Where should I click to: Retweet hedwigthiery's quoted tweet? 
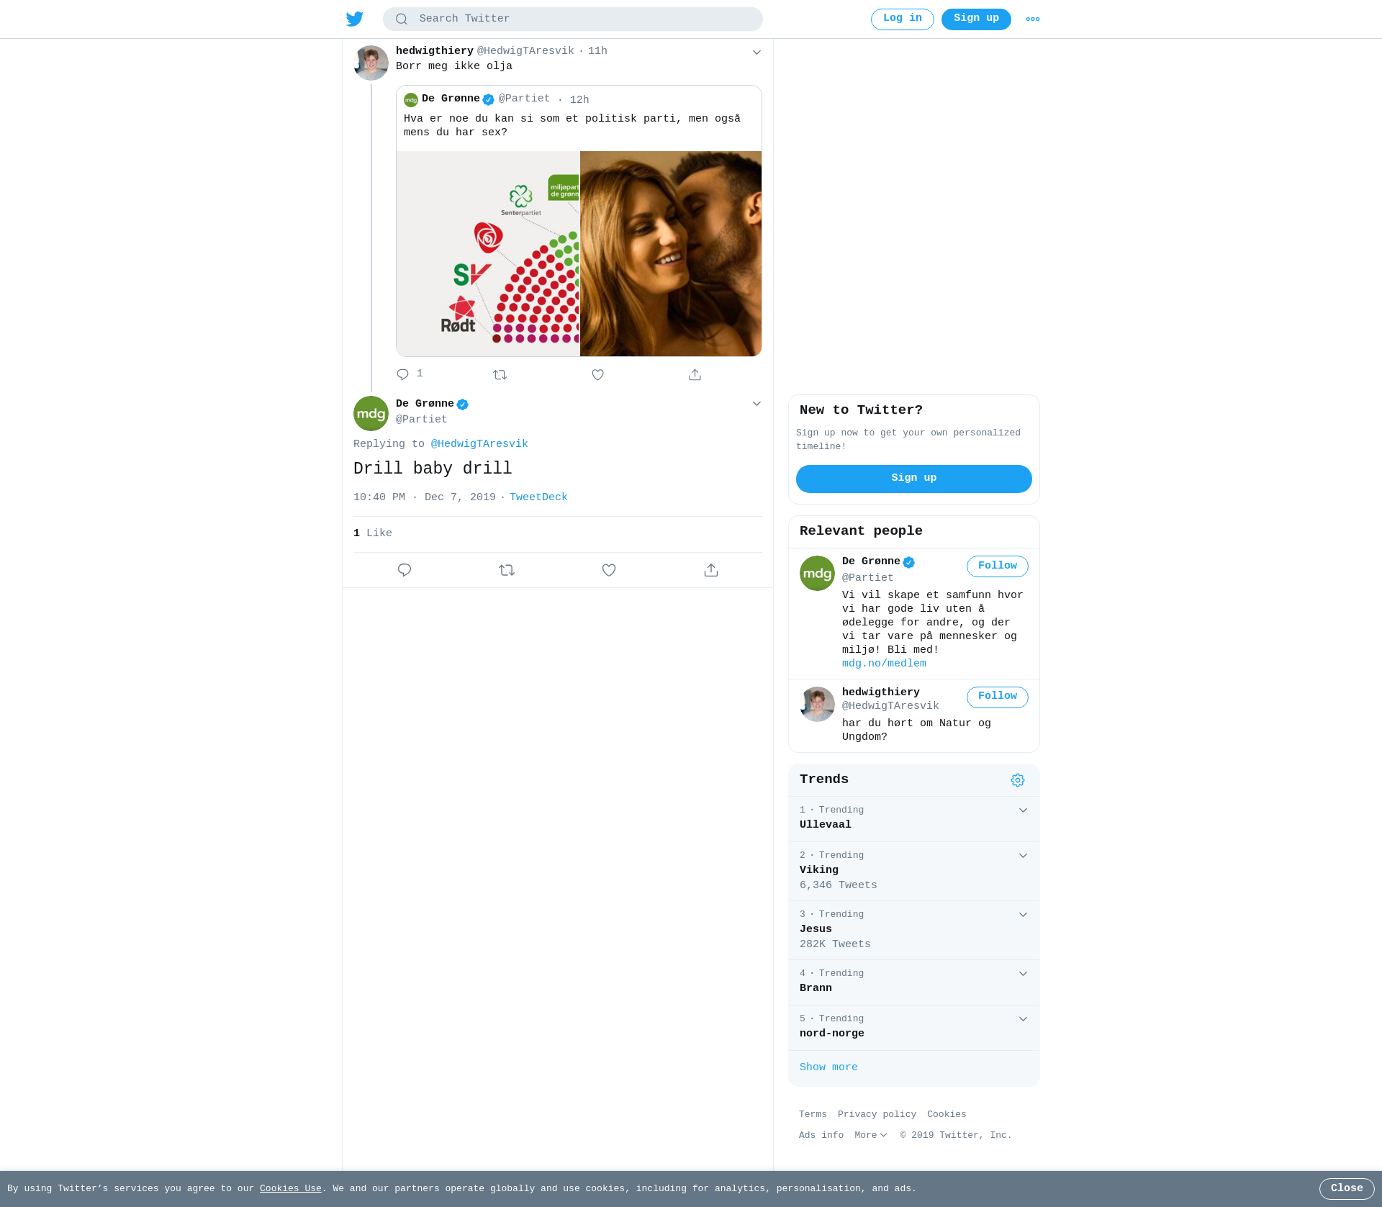coord(500,374)
